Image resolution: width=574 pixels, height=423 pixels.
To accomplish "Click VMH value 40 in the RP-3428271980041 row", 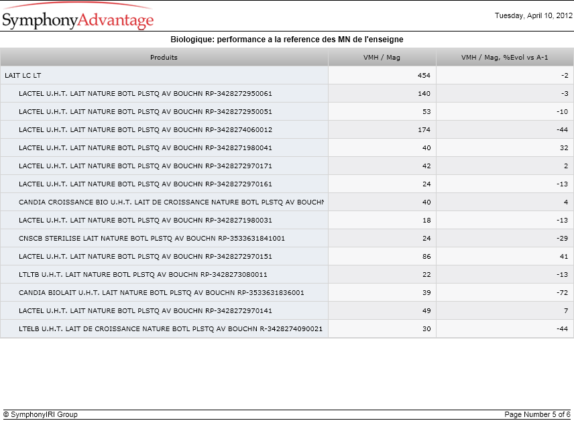I will [x=426, y=148].
